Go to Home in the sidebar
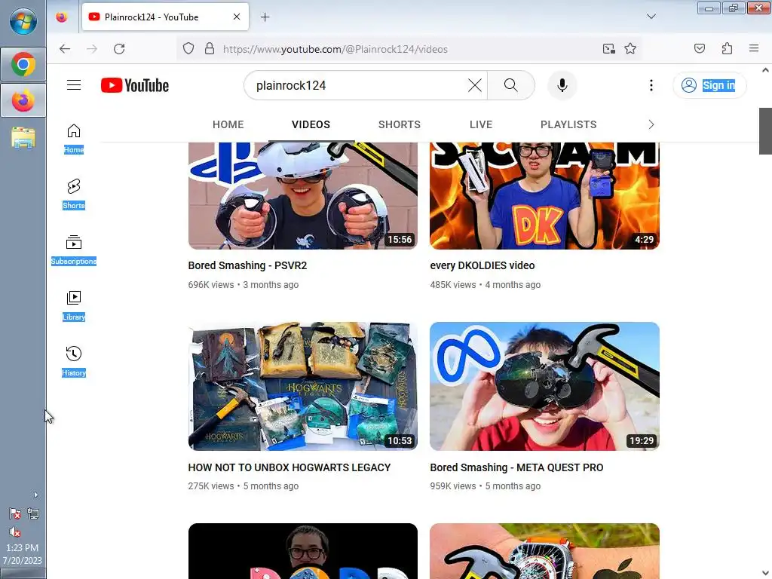The height and width of the screenshot is (579, 772). (x=74, y=139)
